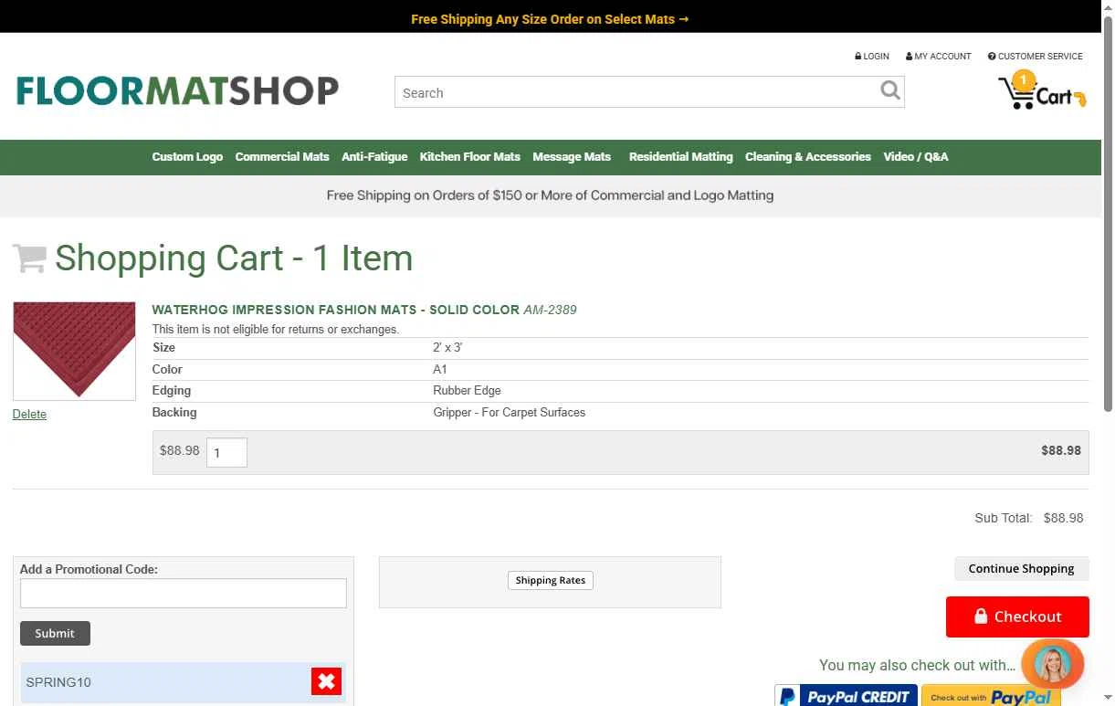Click the search magnifier icon

coord(889,90)
